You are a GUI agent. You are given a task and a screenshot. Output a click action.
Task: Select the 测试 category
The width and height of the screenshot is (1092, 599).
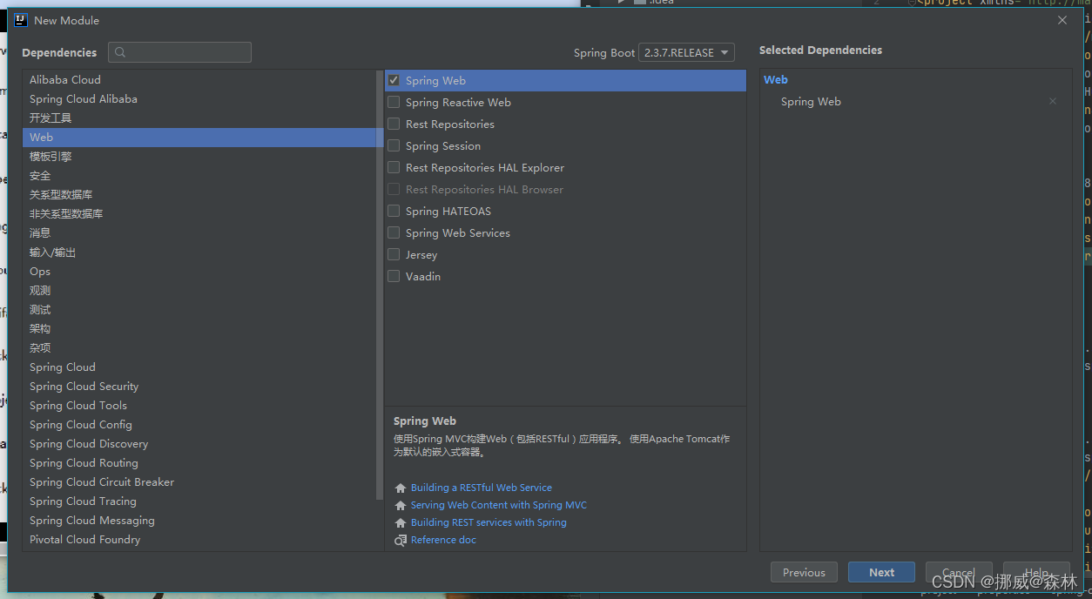coord(199,309)
